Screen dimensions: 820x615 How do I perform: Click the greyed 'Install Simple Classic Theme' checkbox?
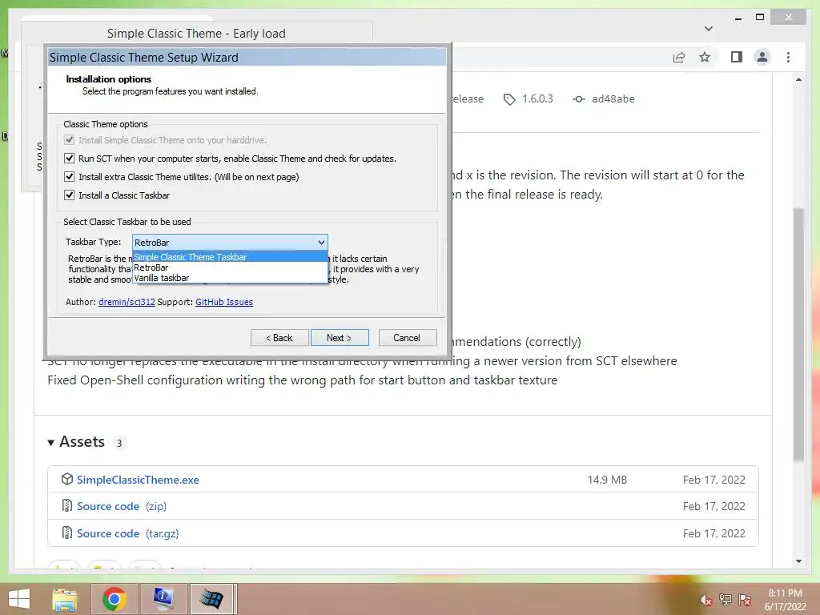69,139
